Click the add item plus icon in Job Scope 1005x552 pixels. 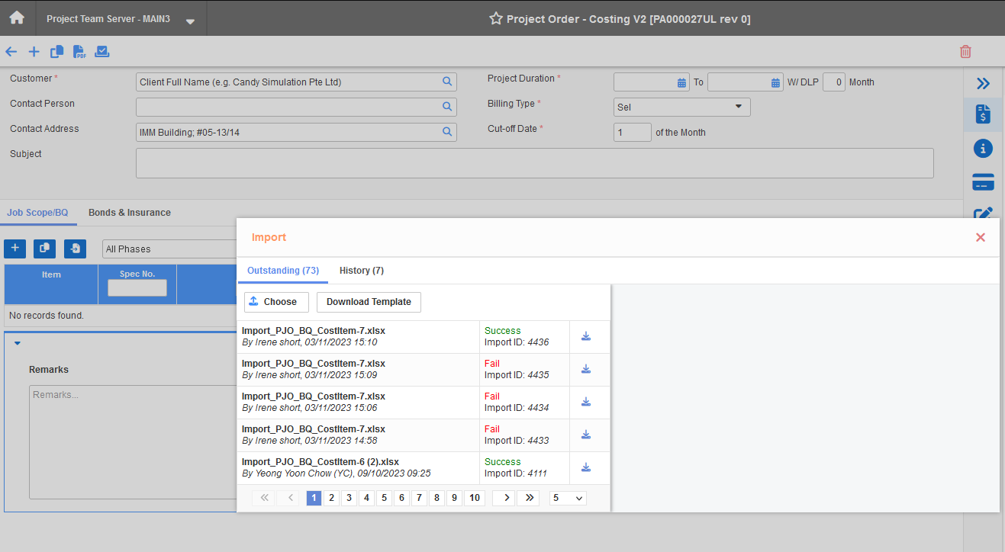tap(14, 249)
